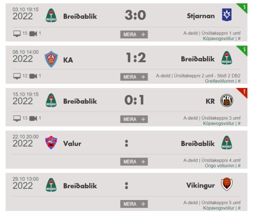Viewport: 253px width, 216px height.
Task: Click the green S ribbon on Stjarnan match
Action: pyautogui.click(x=243, y=7)
